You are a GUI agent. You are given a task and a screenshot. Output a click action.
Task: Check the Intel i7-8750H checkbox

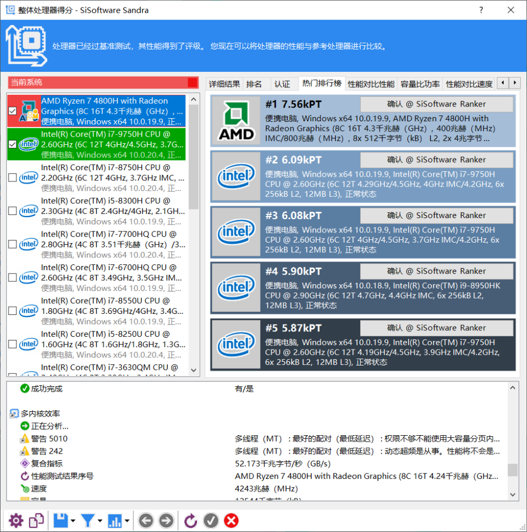pos(13,178)
